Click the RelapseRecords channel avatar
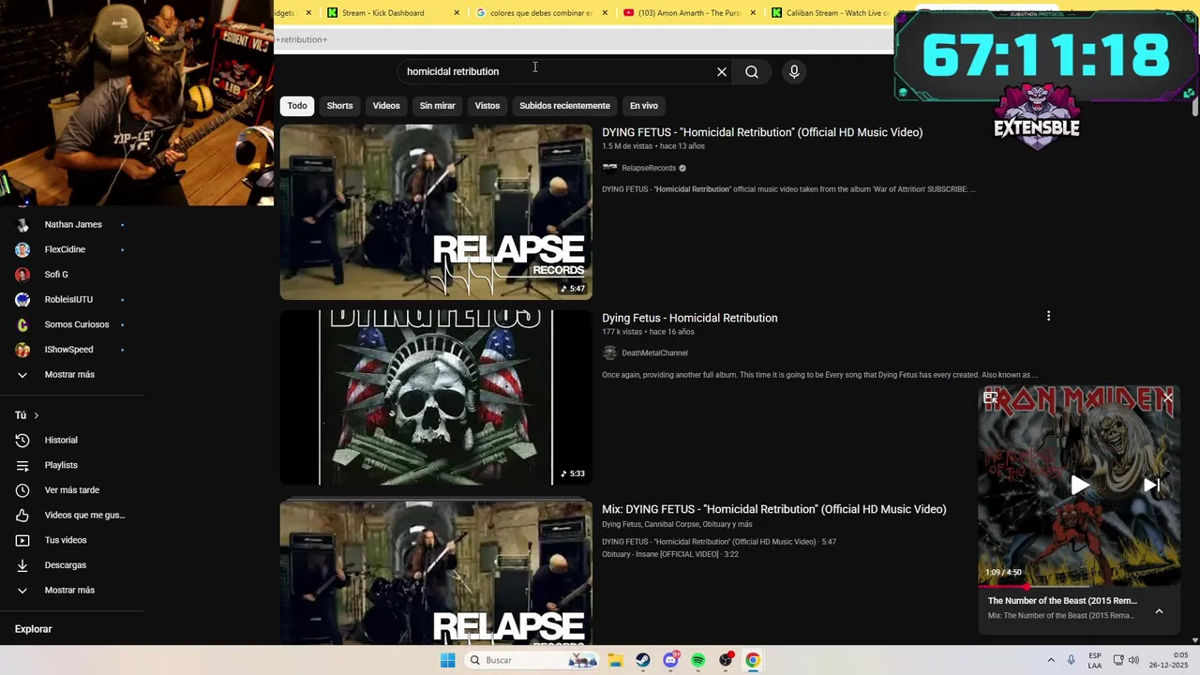The image size is (1200, 675). pyautogui.click(x=609, y=168)
